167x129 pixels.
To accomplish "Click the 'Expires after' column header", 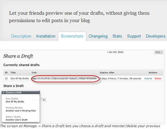I will point(107,73).
